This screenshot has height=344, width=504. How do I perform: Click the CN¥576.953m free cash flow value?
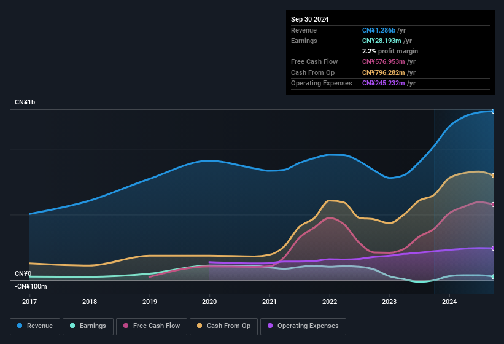[384, 61]
